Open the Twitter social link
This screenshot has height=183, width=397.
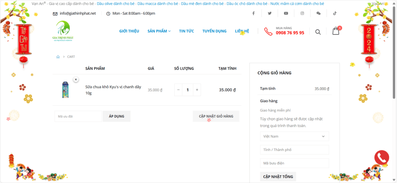click(x=269, y=13)
